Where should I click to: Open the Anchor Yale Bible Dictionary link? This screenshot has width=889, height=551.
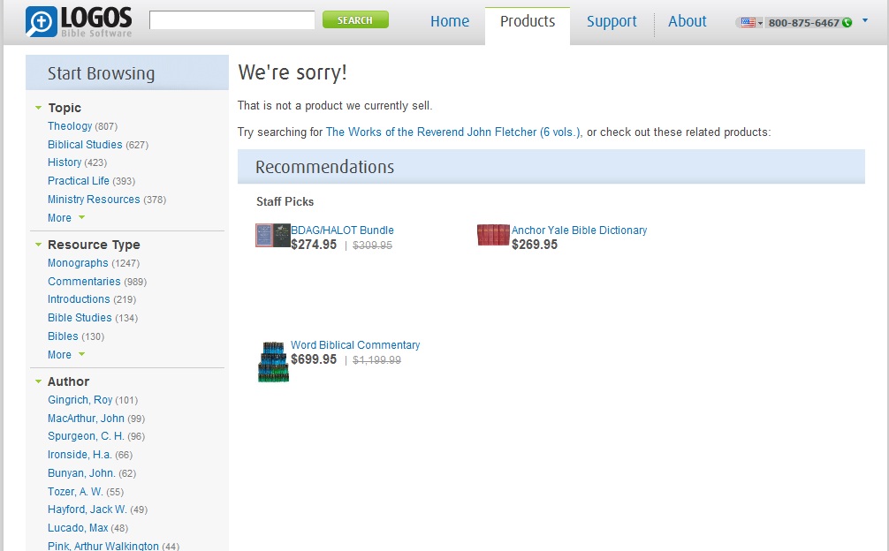579,230
